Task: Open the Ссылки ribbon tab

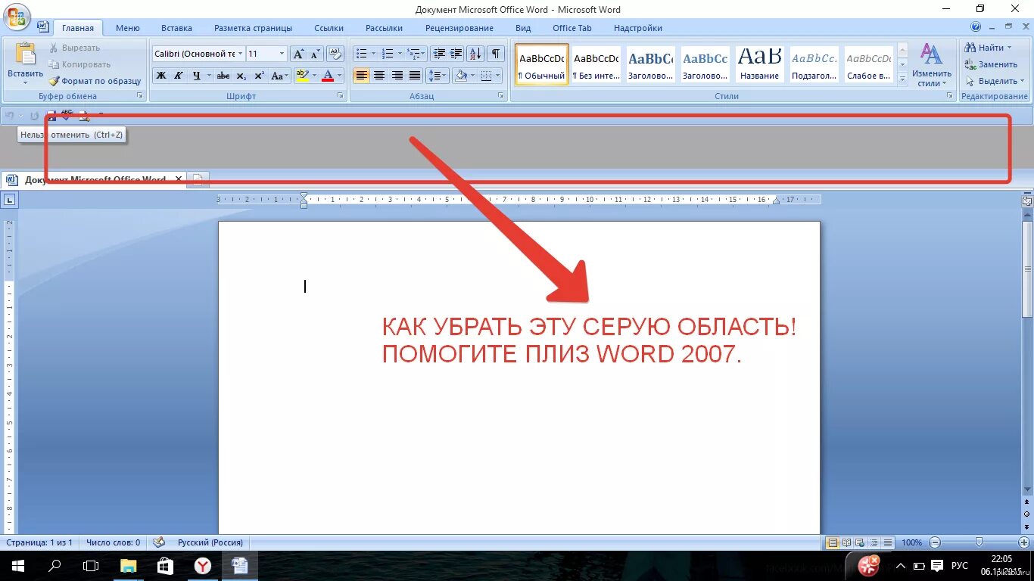Action: pos(329,28)
